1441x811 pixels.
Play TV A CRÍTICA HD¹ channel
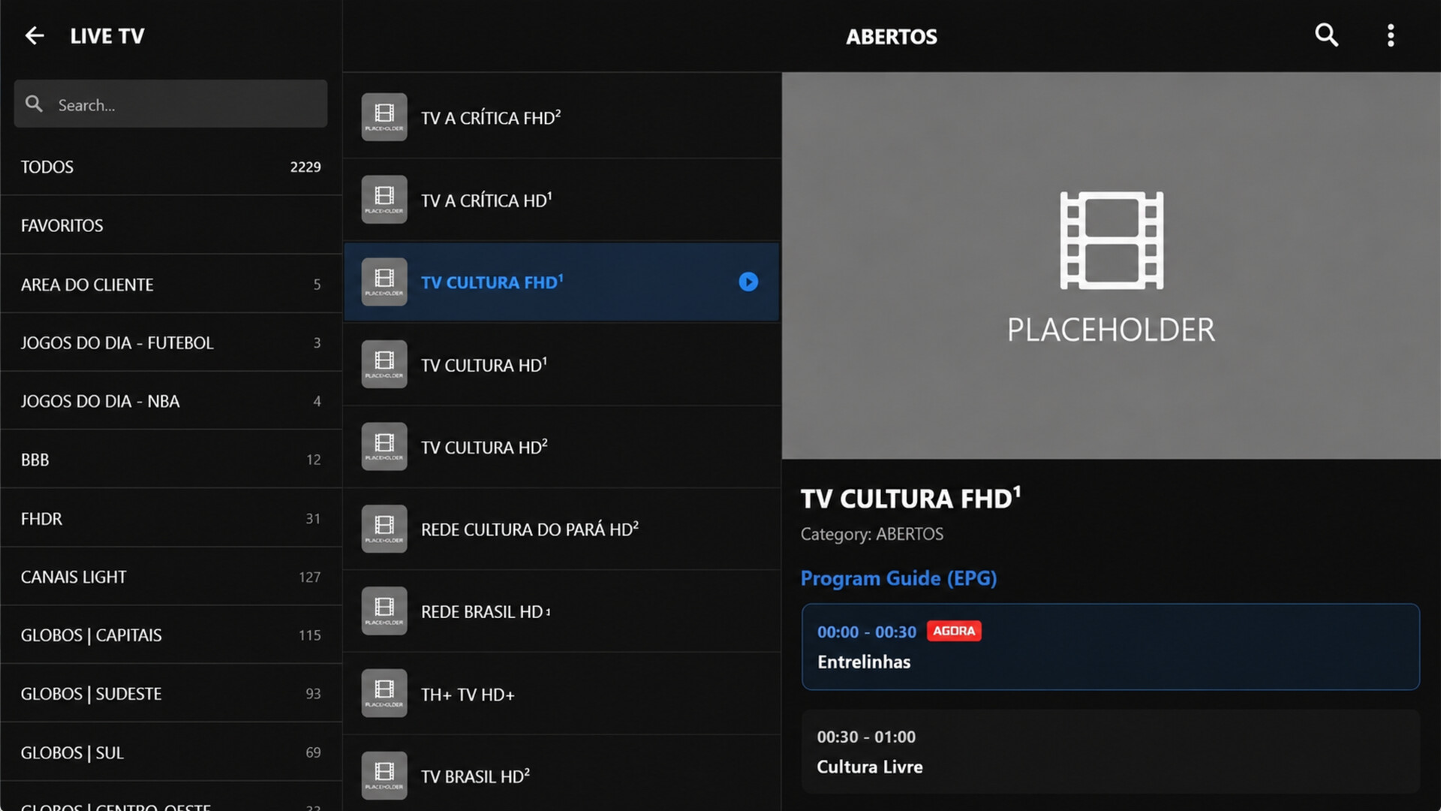[561, 200]
